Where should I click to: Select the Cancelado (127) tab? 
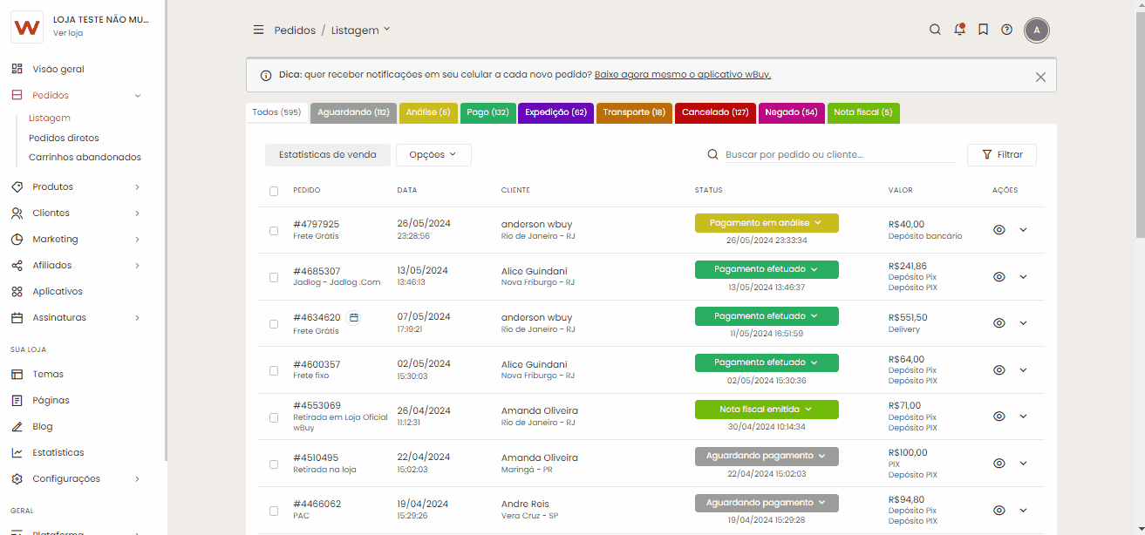pyautogui.click(x=715, y=112)
